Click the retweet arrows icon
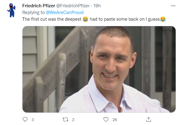The width and height of the screenshot is (179, 125). click(66, 120)
